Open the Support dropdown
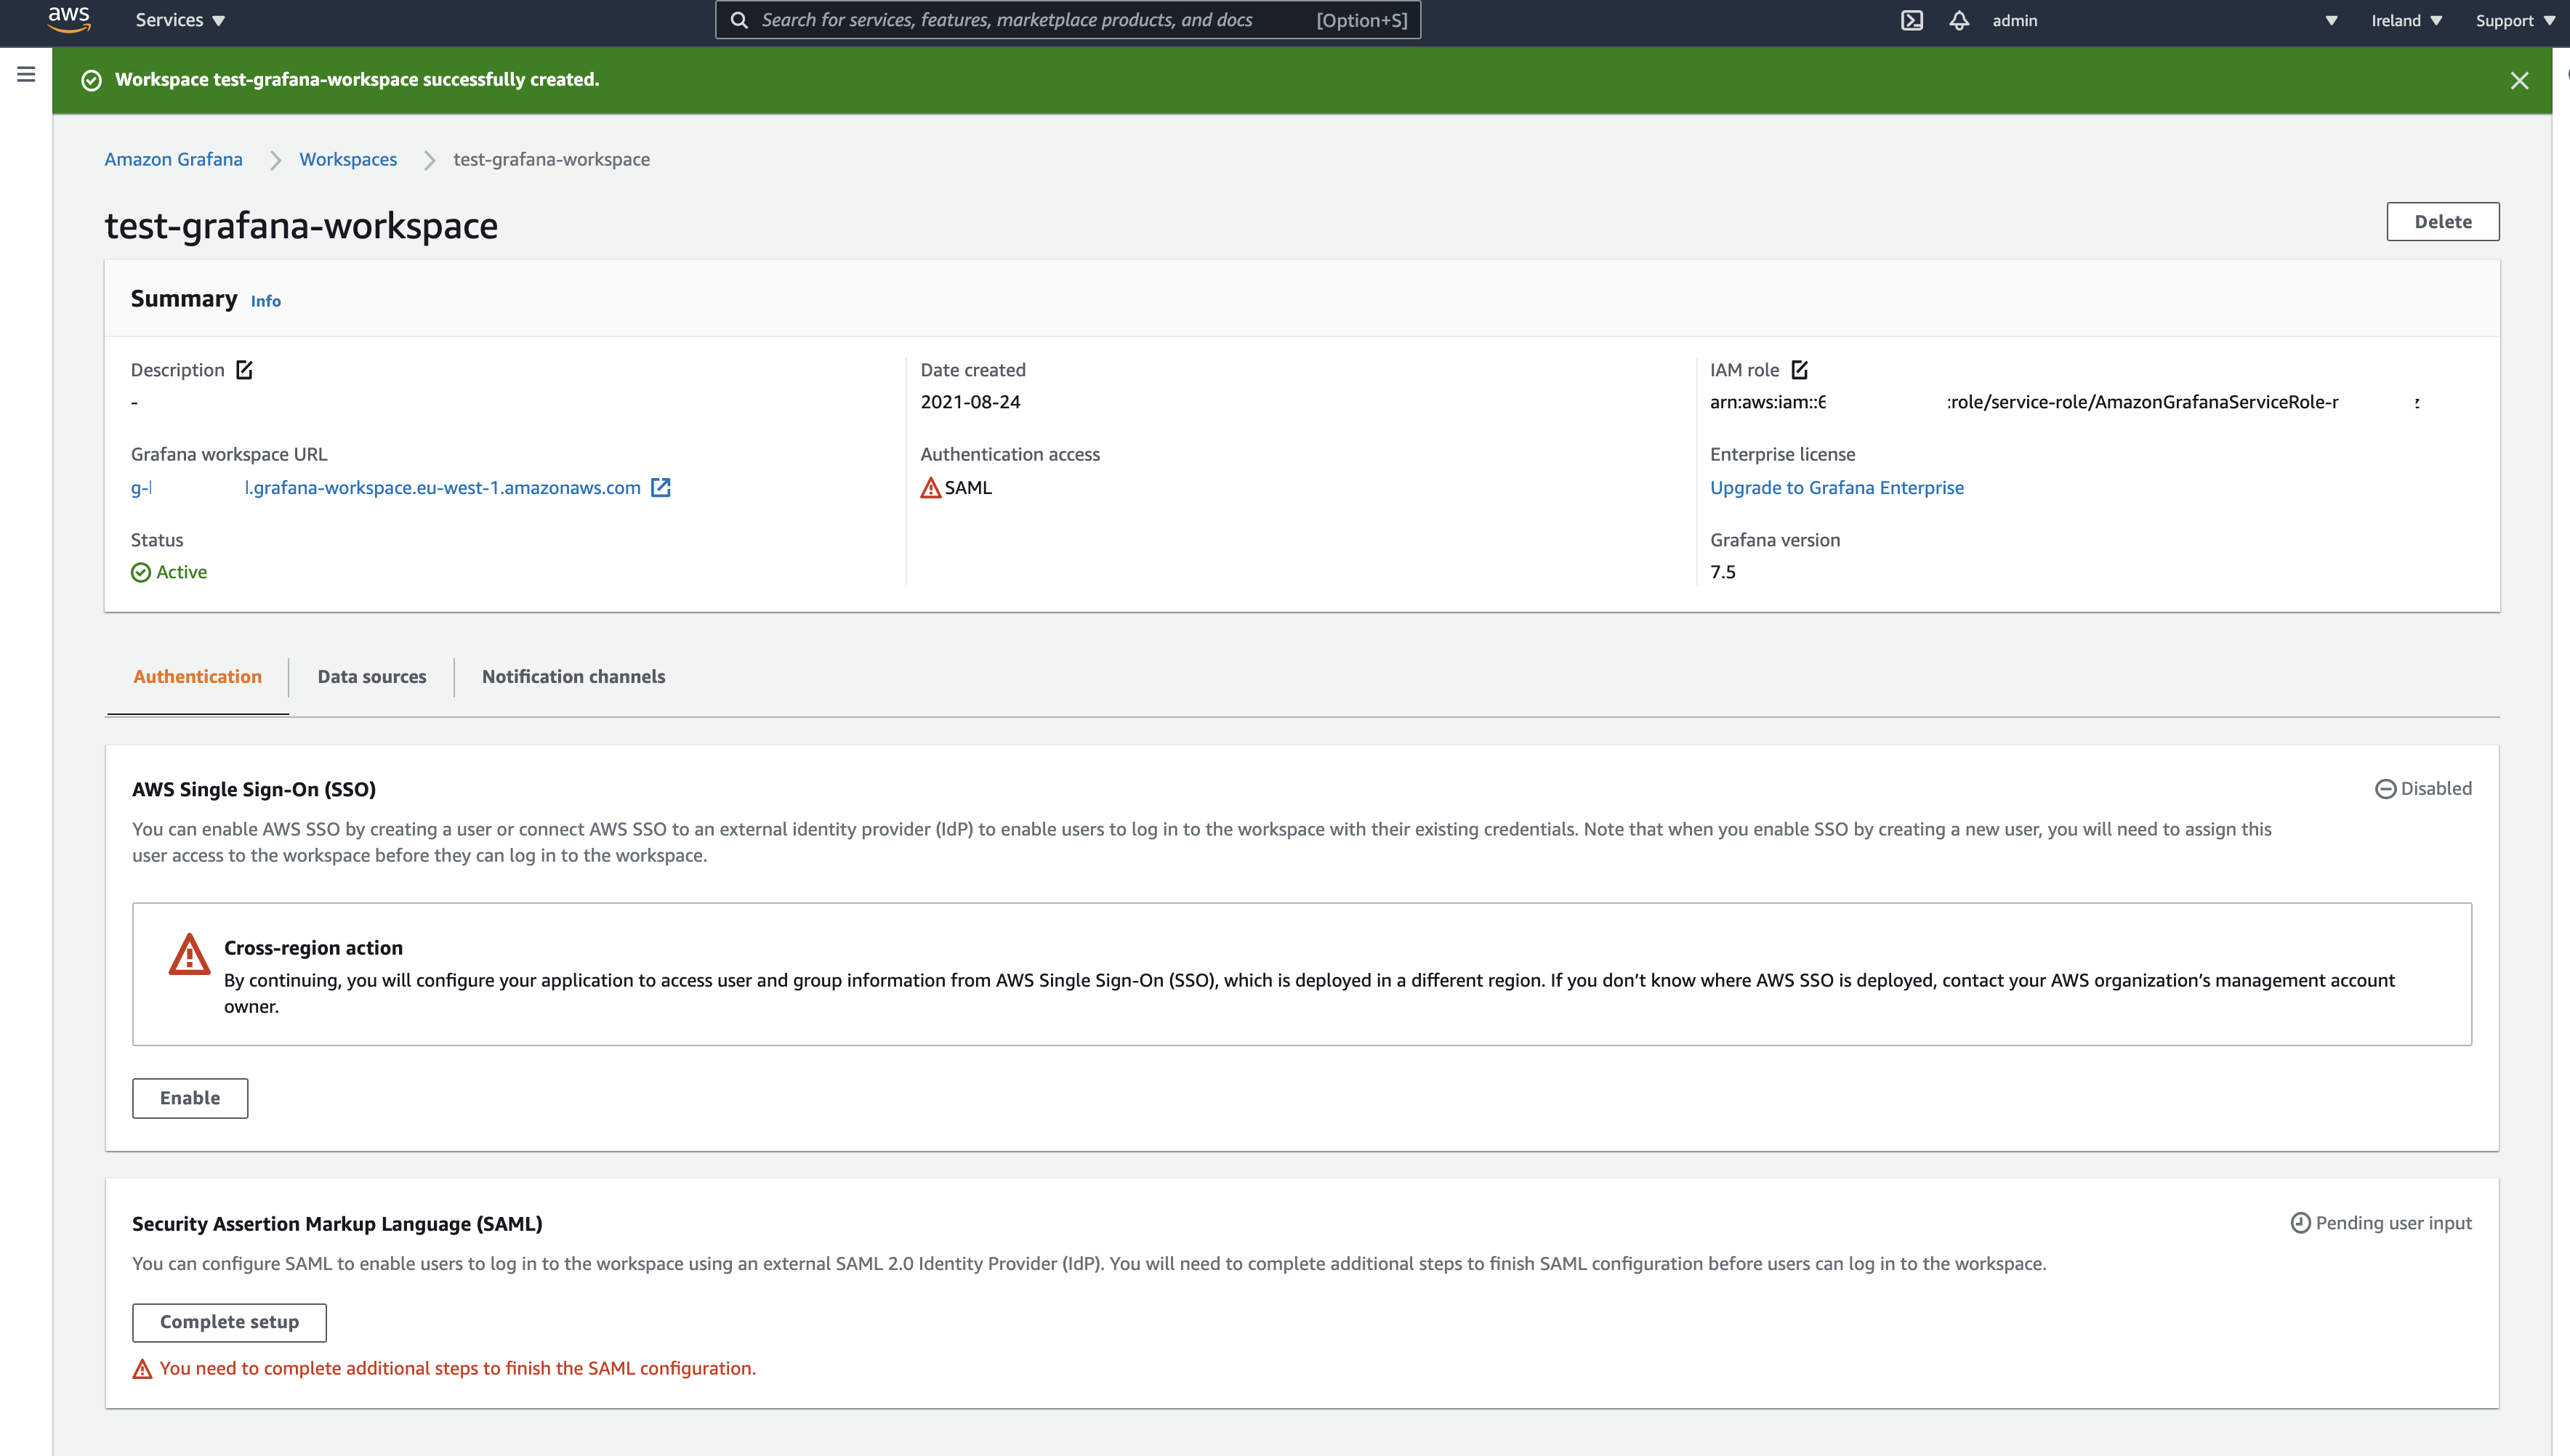 2514,20
